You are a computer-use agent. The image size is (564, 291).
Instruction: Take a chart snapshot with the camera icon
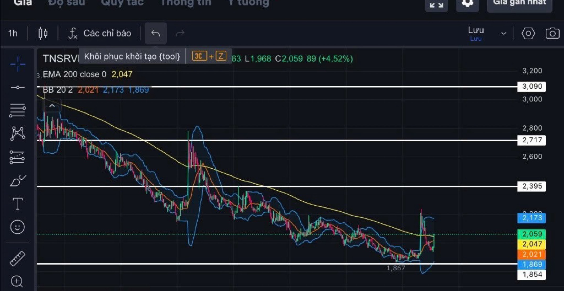coord(552,33)
